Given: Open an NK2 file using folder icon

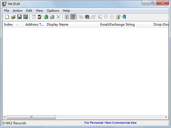Looking at the screenshot, I should pyautogui.click(x=13, y=17).
